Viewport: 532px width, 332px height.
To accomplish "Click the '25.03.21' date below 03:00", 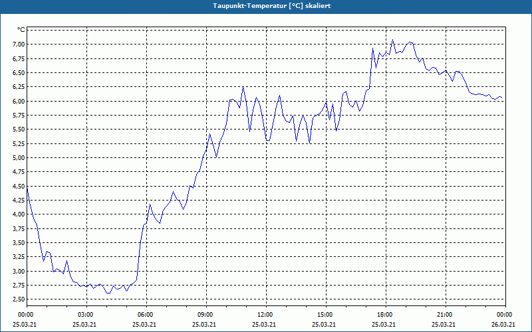I will tap(84, 324).
